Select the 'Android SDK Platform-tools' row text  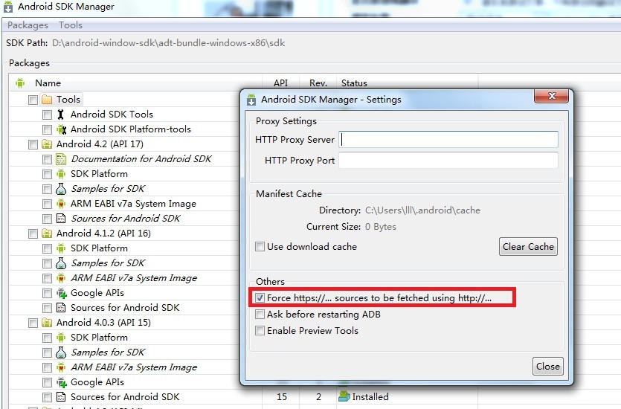pyautogui.click(x=131, y=129)
